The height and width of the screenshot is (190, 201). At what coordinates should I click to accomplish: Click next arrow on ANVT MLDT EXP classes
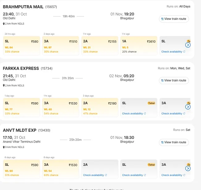(x=188, y=168)
